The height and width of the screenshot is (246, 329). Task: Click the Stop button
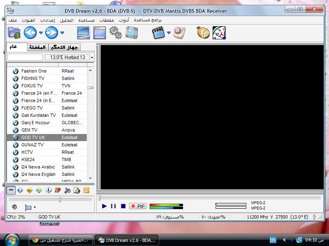point(123,206)
